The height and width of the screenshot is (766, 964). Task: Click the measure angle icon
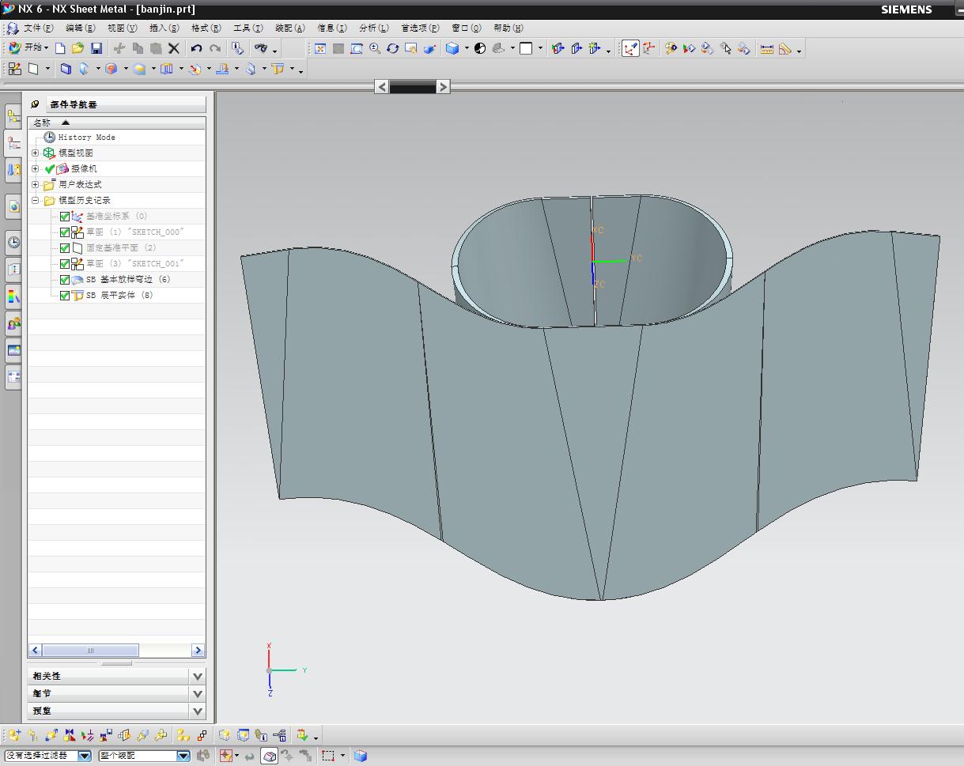point(785,48)
